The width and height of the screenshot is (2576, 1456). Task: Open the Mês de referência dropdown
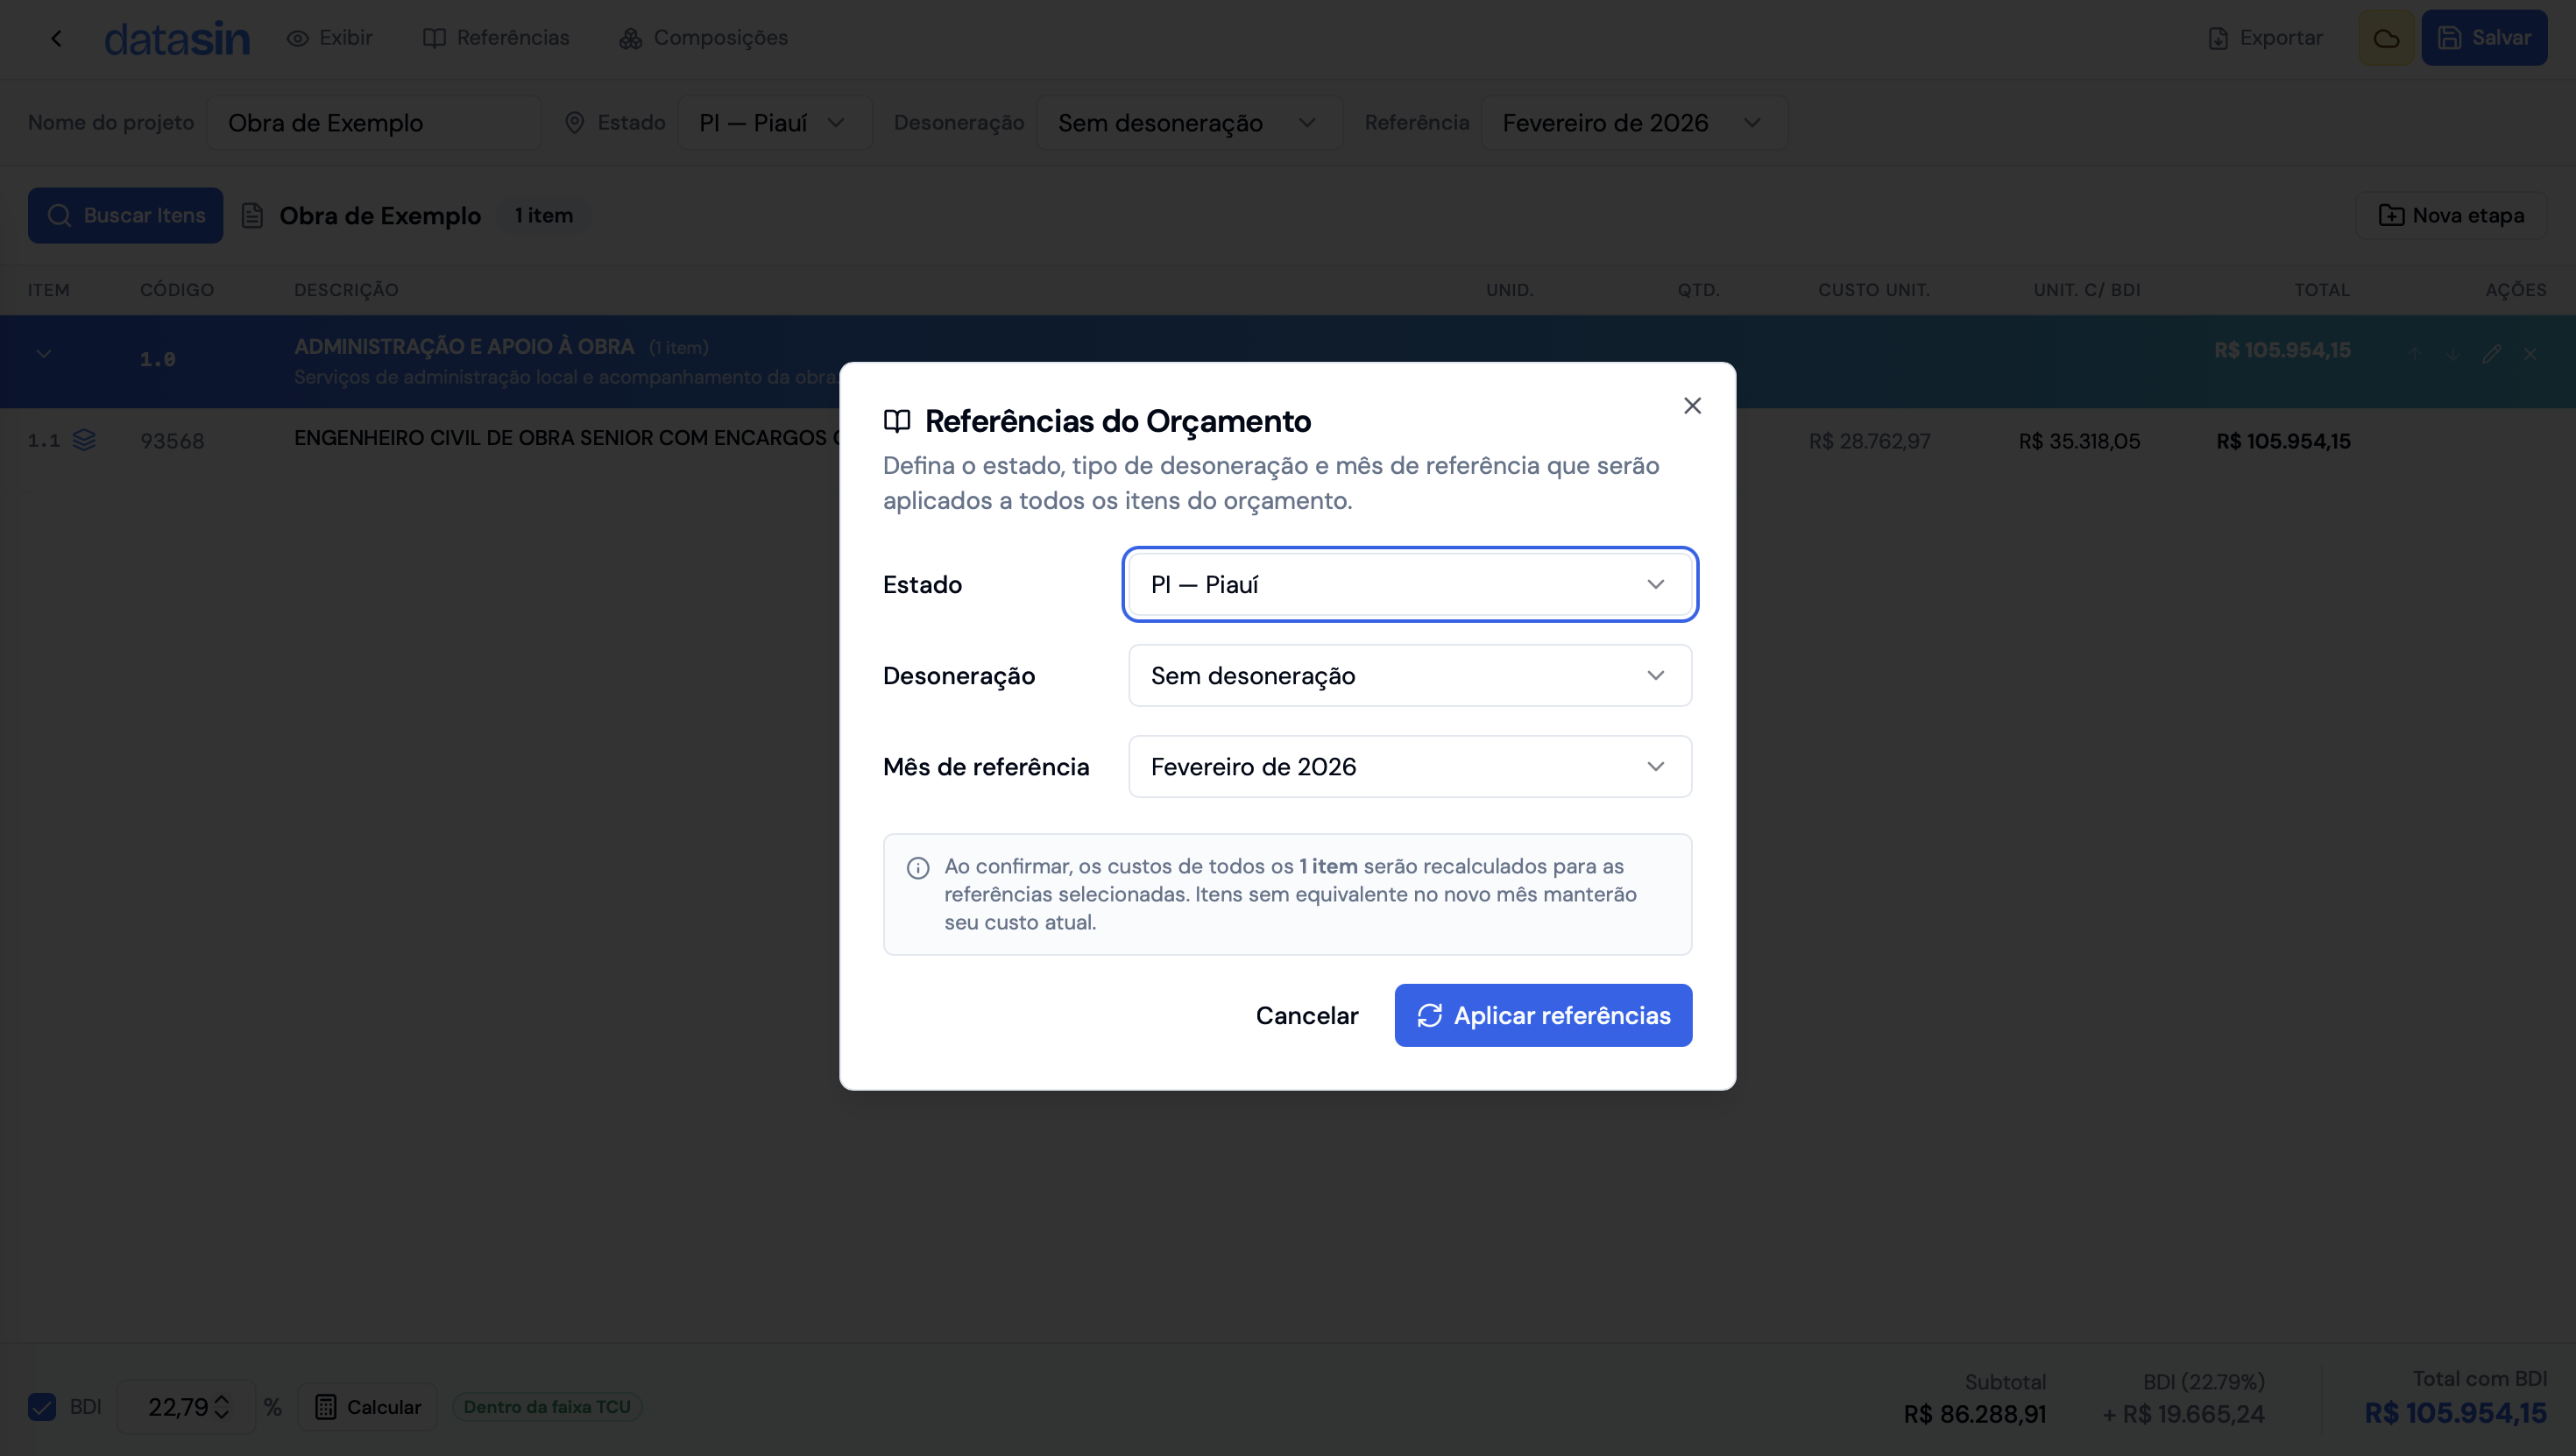coord(1410,767)
